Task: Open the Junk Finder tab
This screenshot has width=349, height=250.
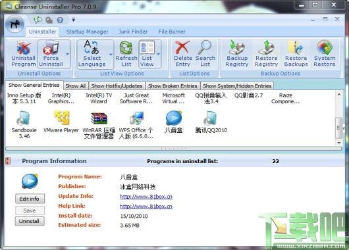Action: point(133,32)
